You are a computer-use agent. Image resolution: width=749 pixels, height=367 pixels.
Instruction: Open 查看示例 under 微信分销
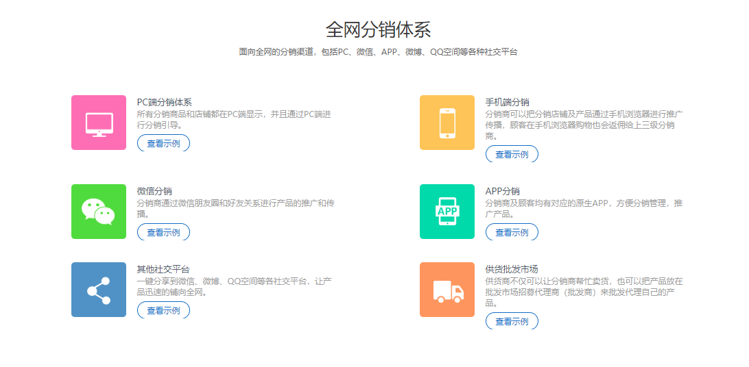pos(163,232)
